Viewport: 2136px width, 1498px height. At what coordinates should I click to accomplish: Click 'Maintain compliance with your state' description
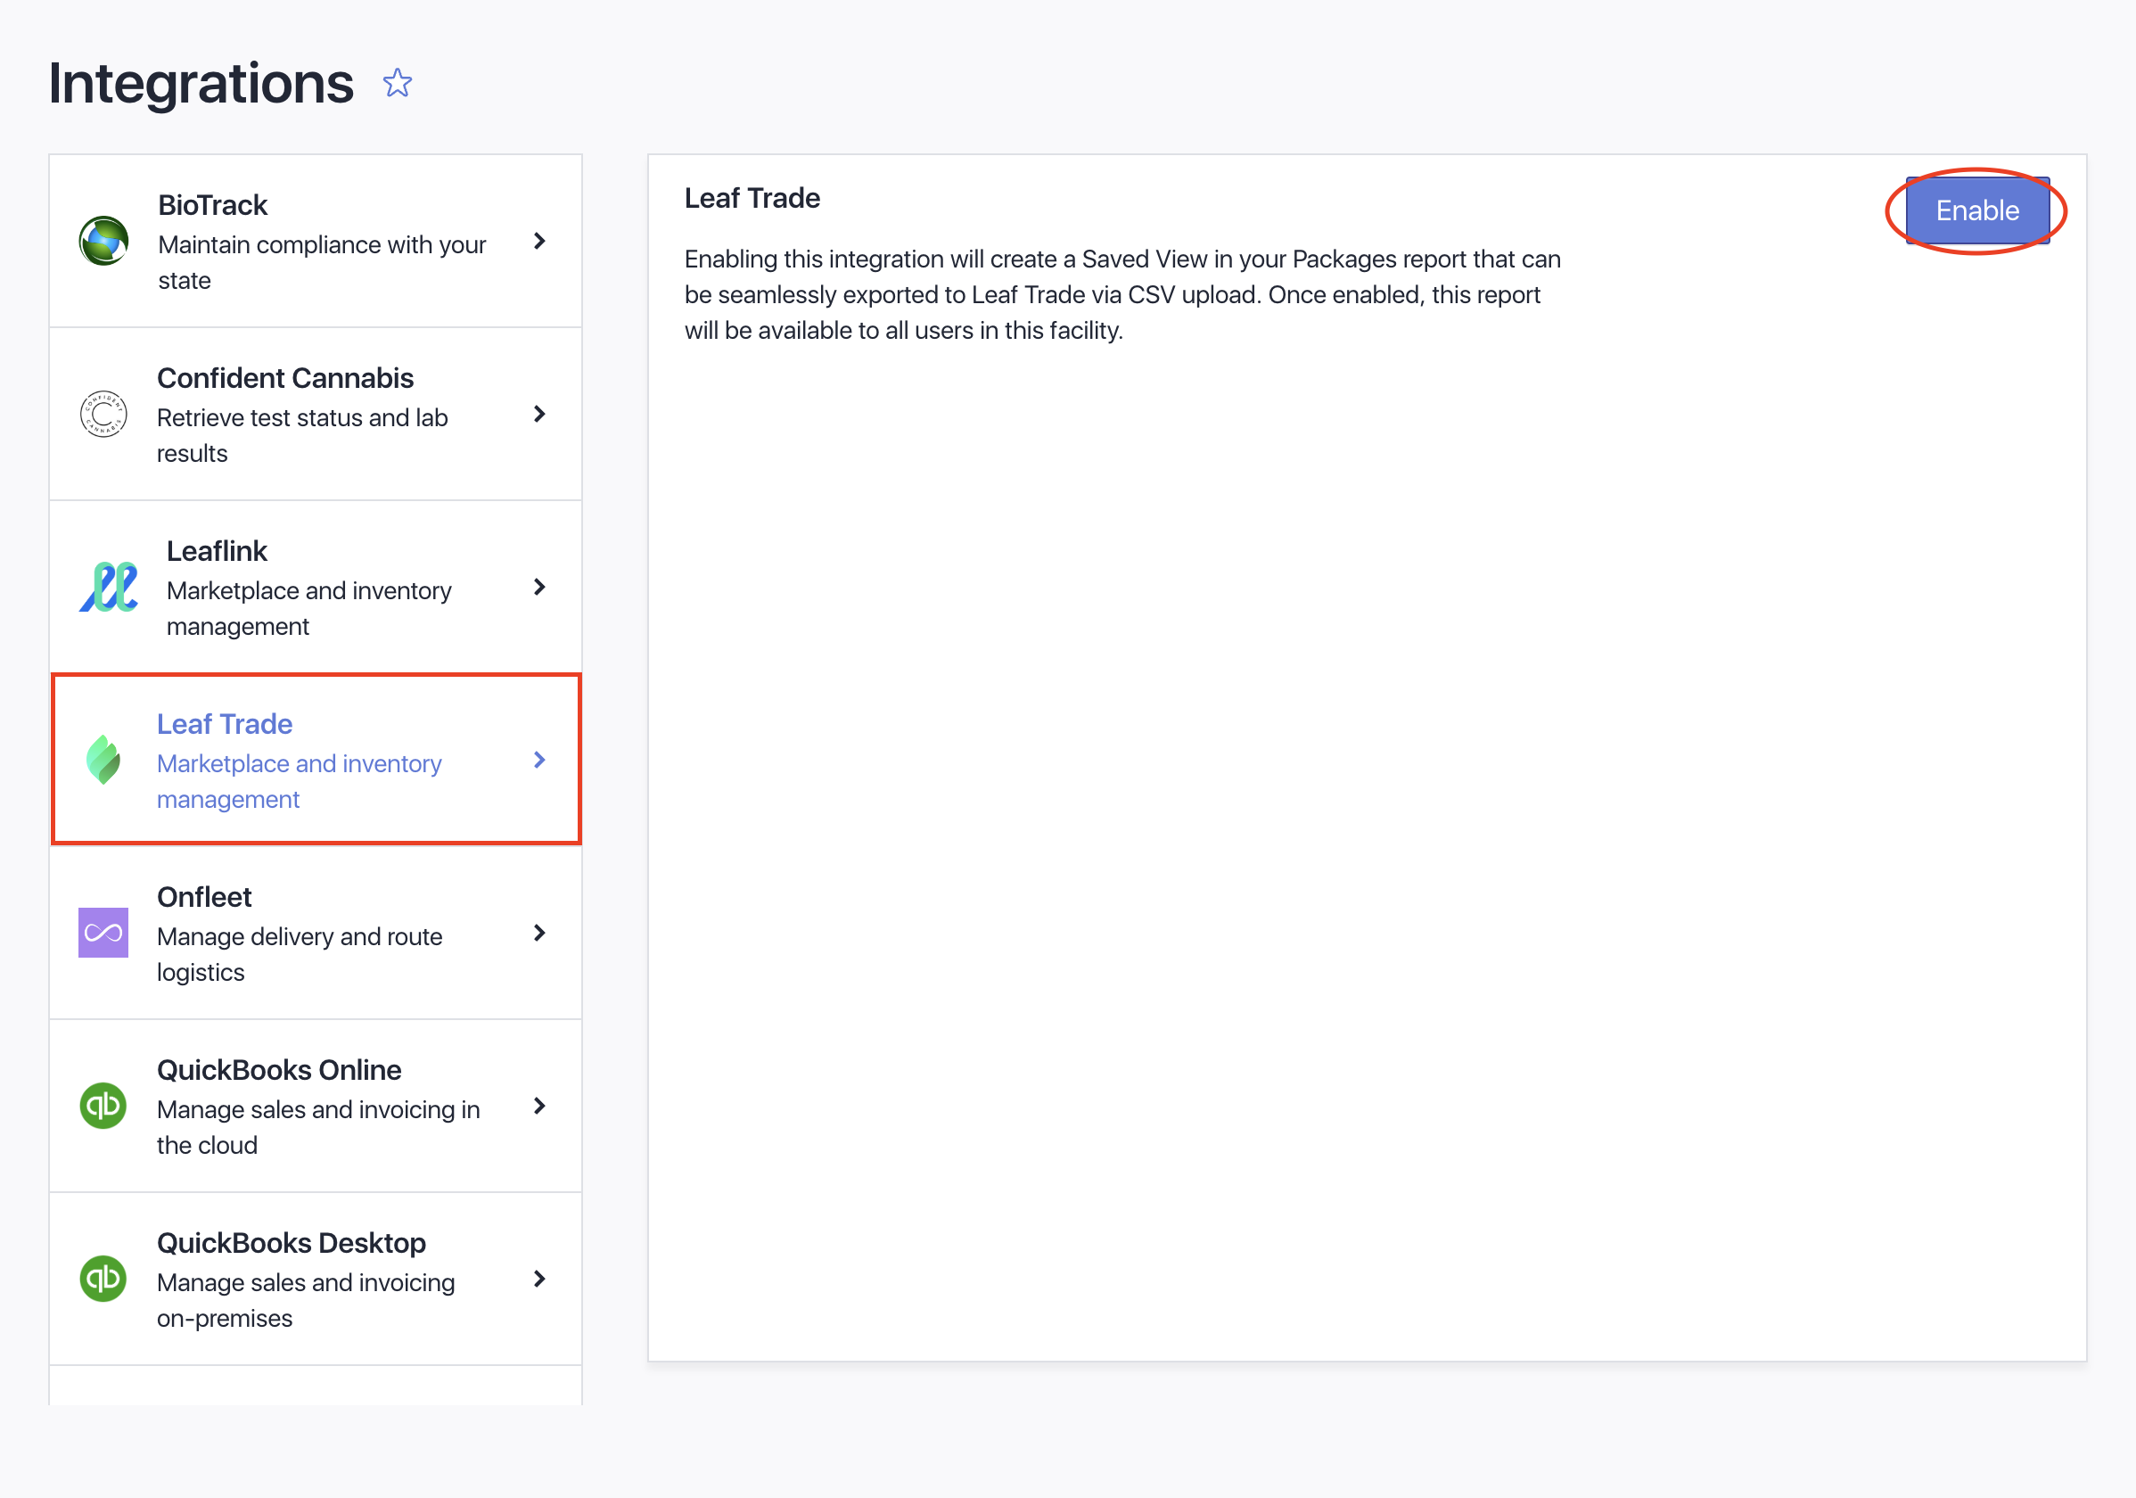[322, 262]
